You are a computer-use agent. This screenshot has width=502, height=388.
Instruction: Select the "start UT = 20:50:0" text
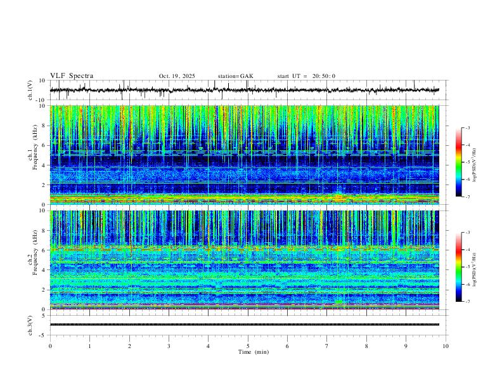pyautogui.click(x=306, y=76)
